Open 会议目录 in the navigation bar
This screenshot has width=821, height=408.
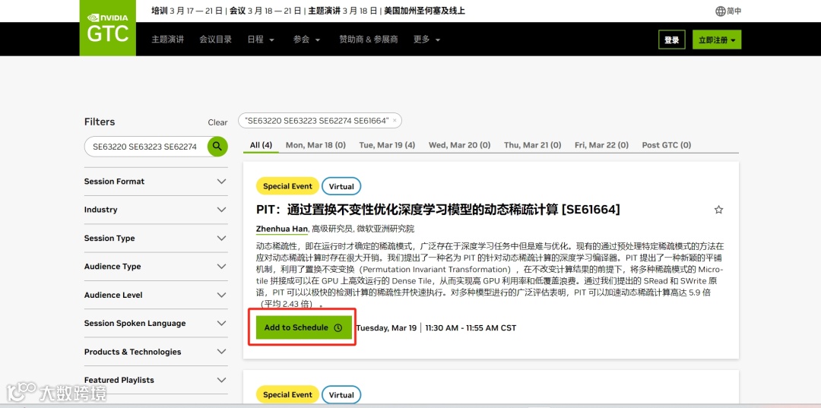pyautogui.click(x=215, y=40)
